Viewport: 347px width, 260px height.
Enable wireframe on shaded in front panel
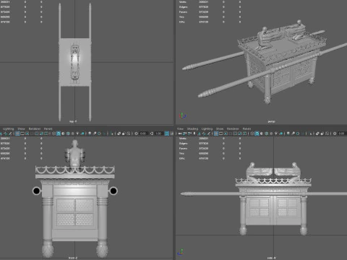click(x=68, y=134)
